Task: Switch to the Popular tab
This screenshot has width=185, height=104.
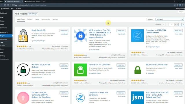Action: (37, 19)
